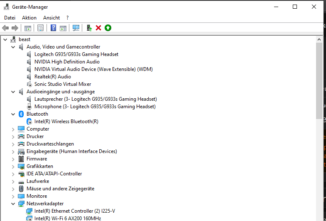The width and height of the screenshot is (326, 221).
Task: Toggle the console tree pane icon
Action: click(28, 28)
